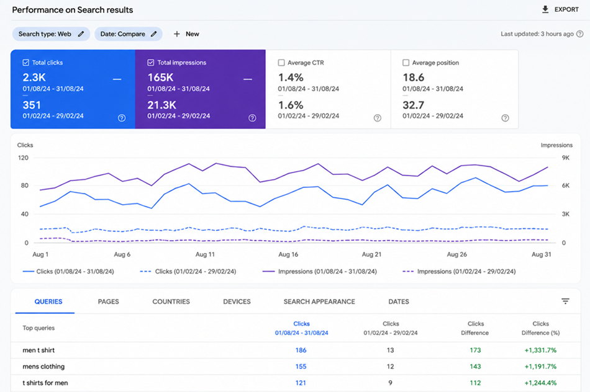Click legend Clicks (01/08/24 - 31/08/24)
Image resolution: width=590 pixels, height=392 pixels.
68,271
